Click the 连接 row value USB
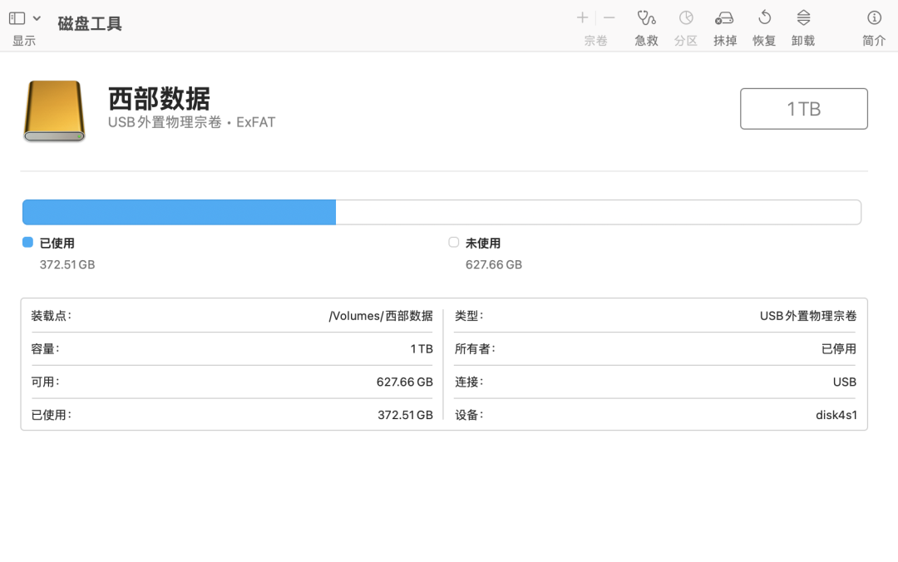This screenshot has width=898, height=562. [845, 382]
